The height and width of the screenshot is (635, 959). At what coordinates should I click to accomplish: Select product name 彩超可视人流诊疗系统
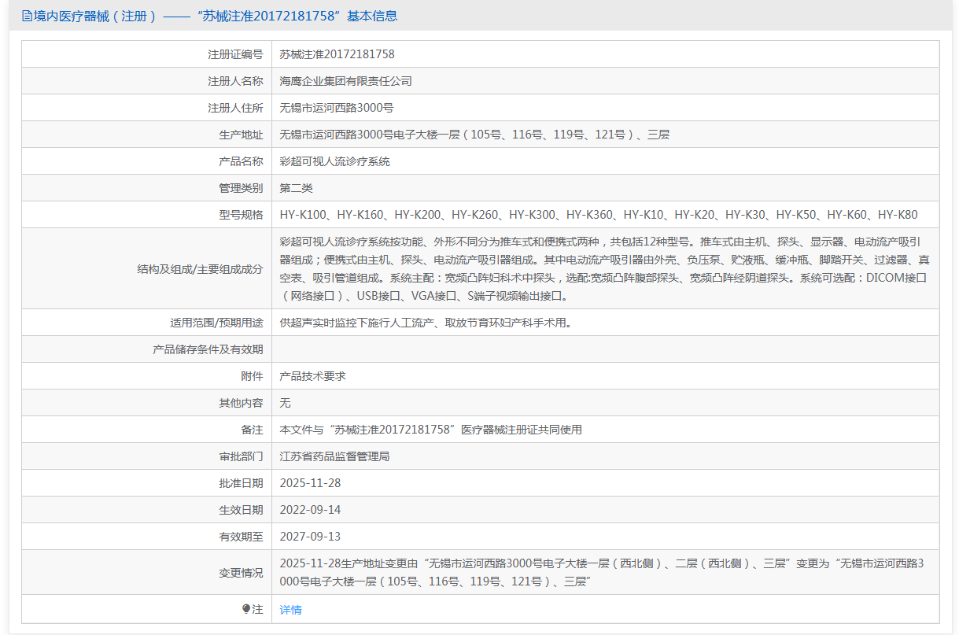pos(334,161)
